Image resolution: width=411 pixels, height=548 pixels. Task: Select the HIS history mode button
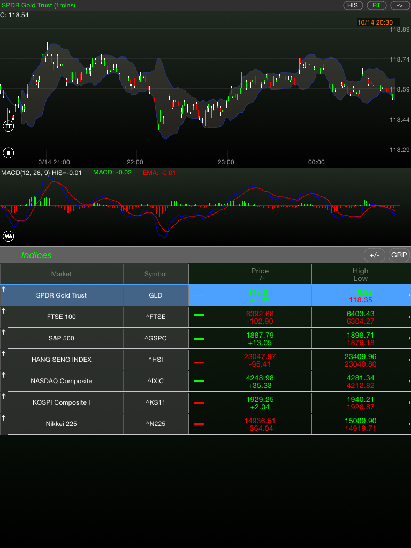[353, 5]
